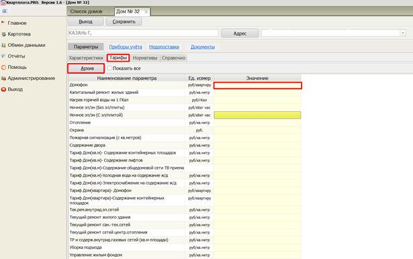Click the Обмен данными sidebar icon

click(3, 45)
